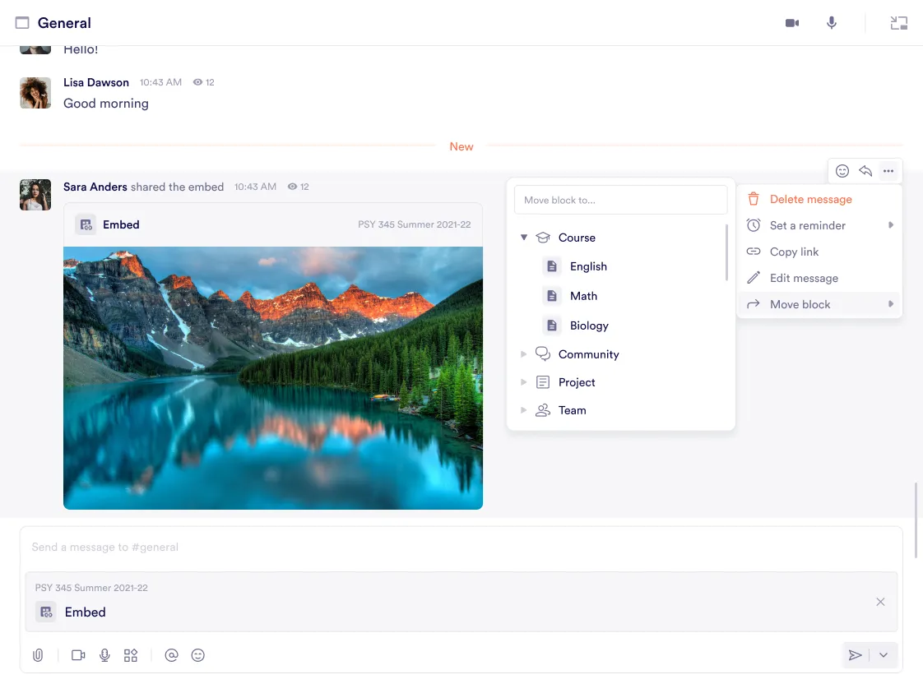Click the attach file paperclip icon
The width and height of the screenshot is (923, 693).
tap(38, 655)
